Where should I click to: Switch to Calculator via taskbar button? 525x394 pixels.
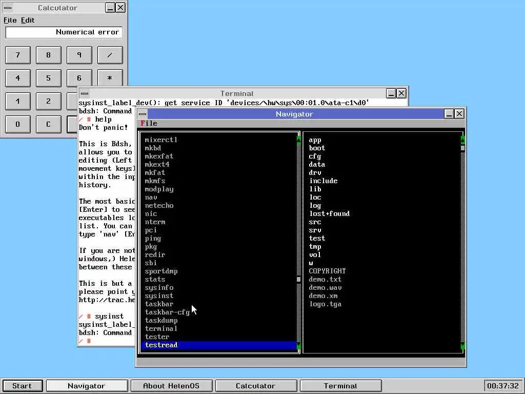256,386
